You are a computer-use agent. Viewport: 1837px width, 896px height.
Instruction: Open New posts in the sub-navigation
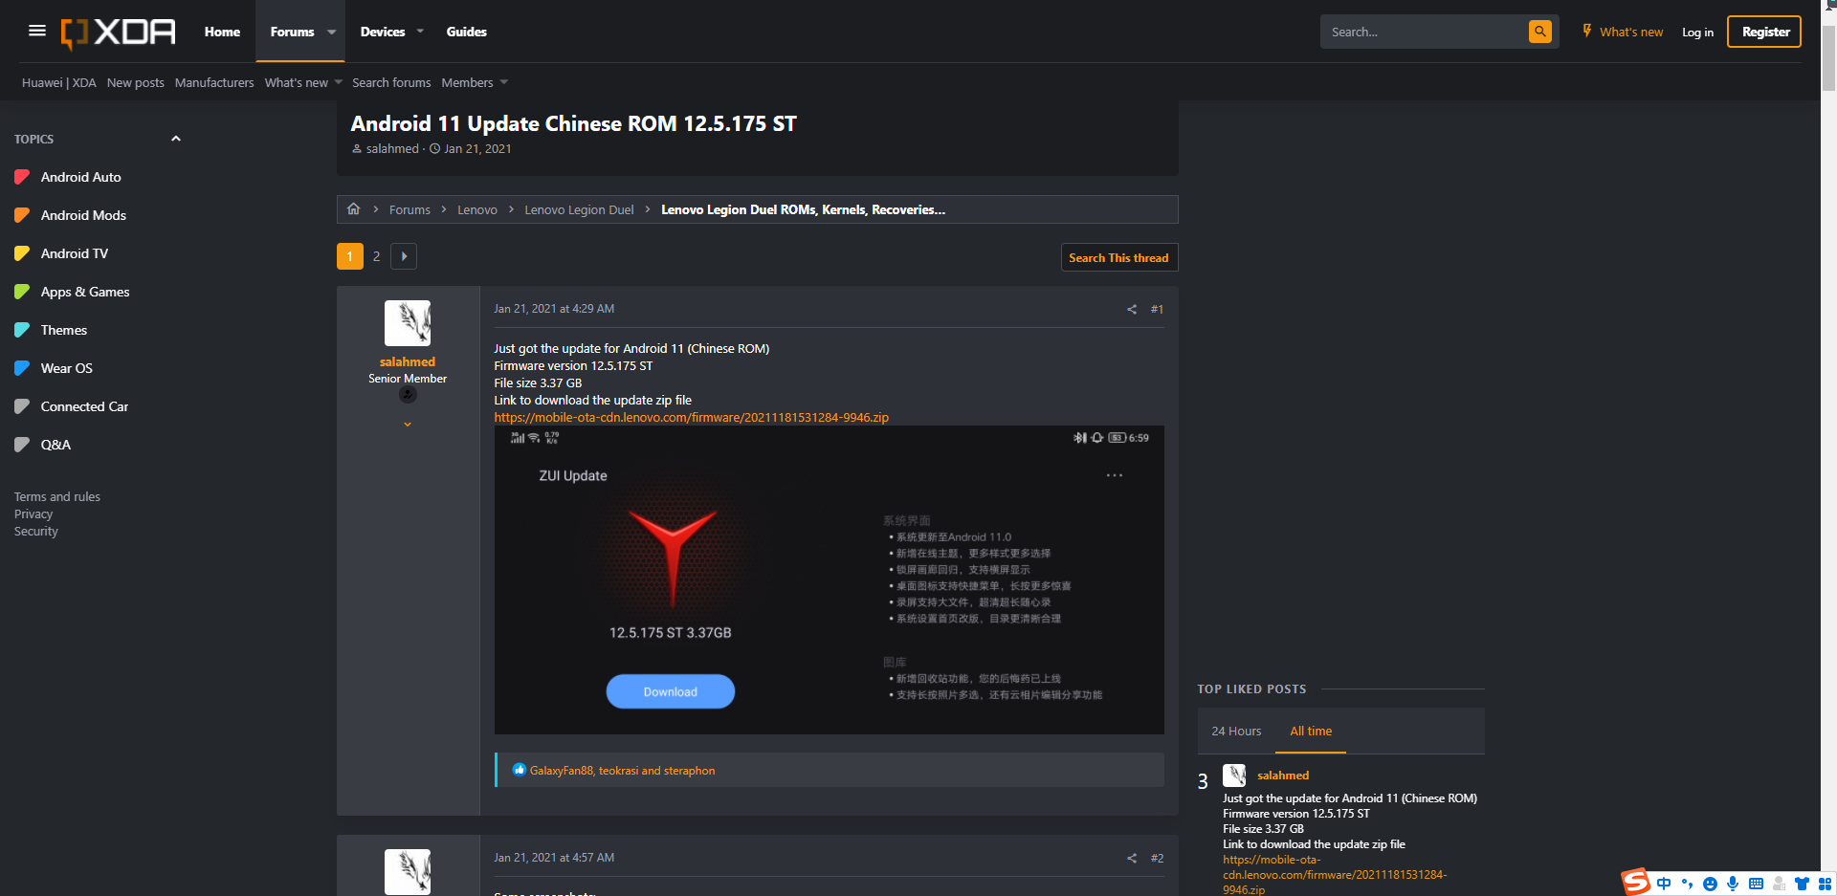tap(136, 82)
